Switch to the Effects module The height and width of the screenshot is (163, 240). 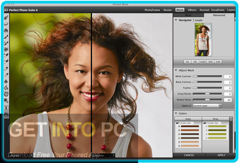point(192,10)
